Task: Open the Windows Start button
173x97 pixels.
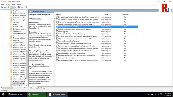Action: [x=3, y=95]
